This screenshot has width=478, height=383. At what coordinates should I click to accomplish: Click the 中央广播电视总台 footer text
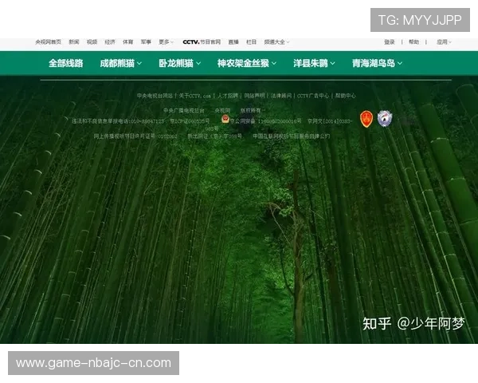point(184,110)
